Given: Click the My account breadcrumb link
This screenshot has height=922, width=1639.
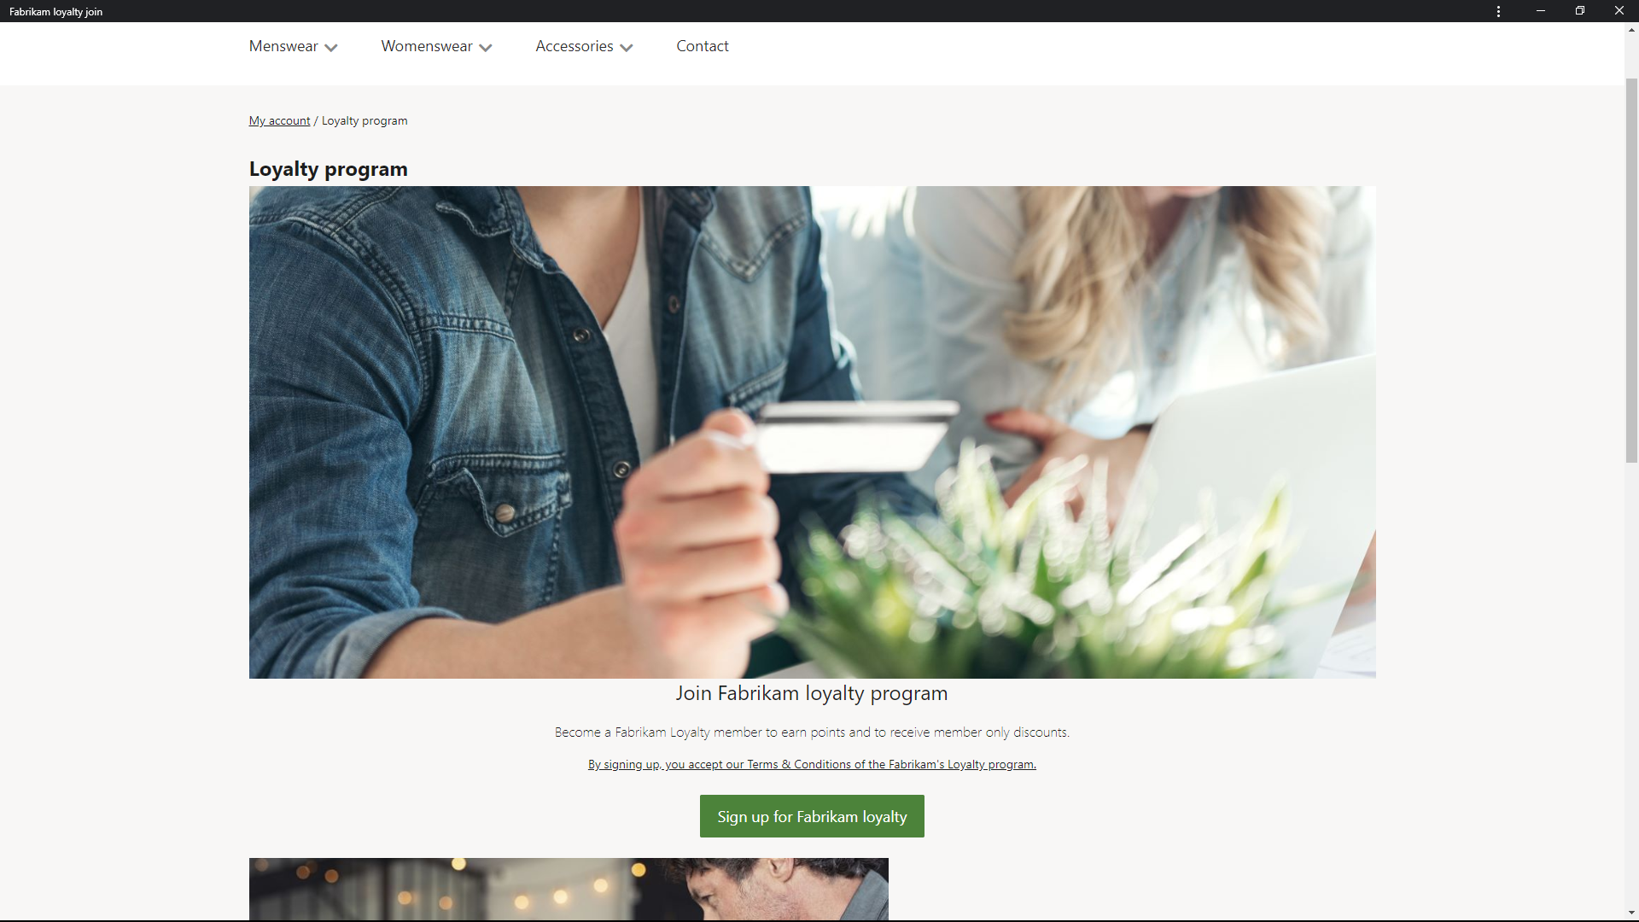Looking at the screenshot, I should pos(279,120).
